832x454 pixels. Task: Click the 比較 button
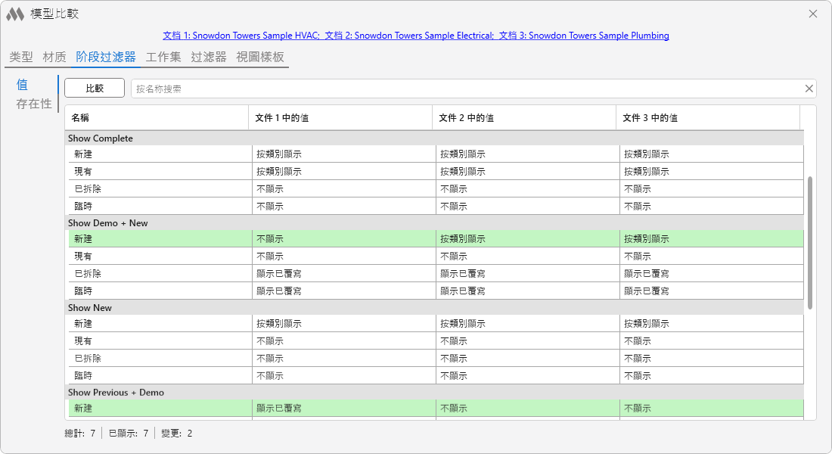95,88
